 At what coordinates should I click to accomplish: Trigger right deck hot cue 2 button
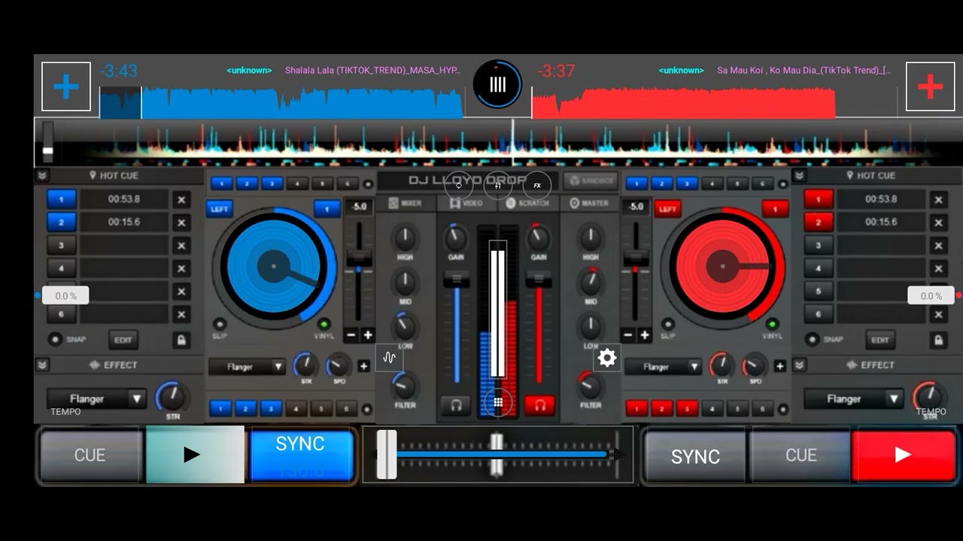point(819,222)
